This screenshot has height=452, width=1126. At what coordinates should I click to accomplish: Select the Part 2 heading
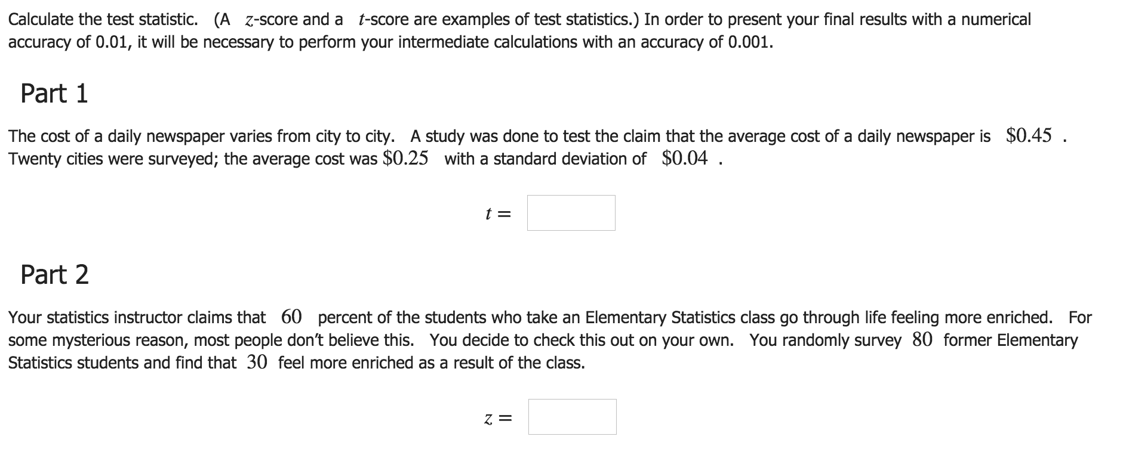54,275
